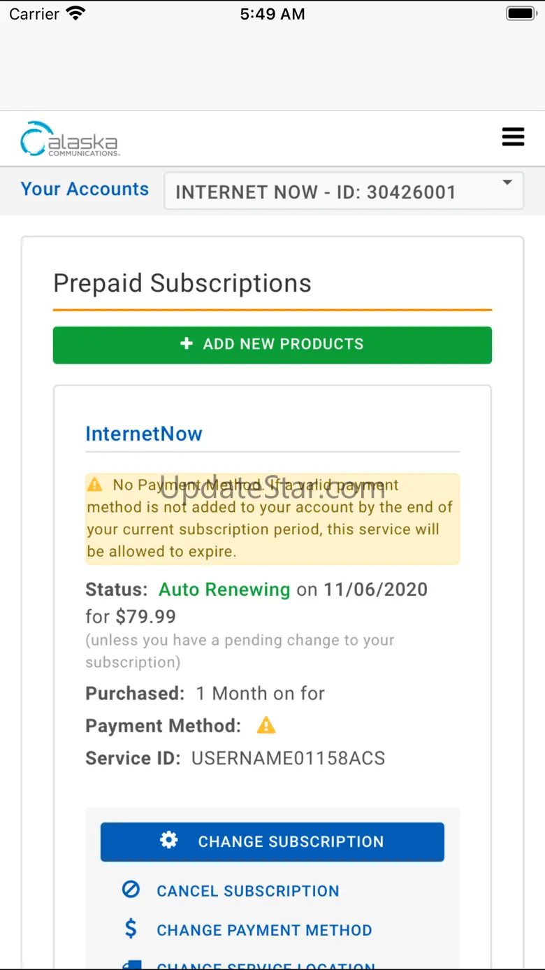Tap the warning triangle in yellow alert
The height and width of the screenshot is (970, 545).
94,485
